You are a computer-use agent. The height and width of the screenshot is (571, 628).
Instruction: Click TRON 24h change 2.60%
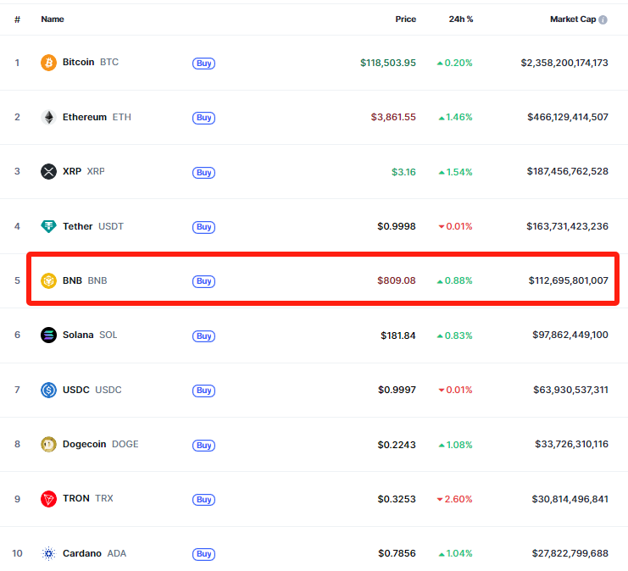click(454, 499)
